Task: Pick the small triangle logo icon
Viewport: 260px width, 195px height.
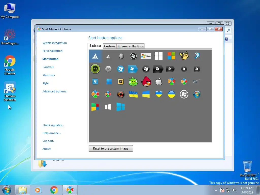Action: pyautogui.click(x=108, y=57)
